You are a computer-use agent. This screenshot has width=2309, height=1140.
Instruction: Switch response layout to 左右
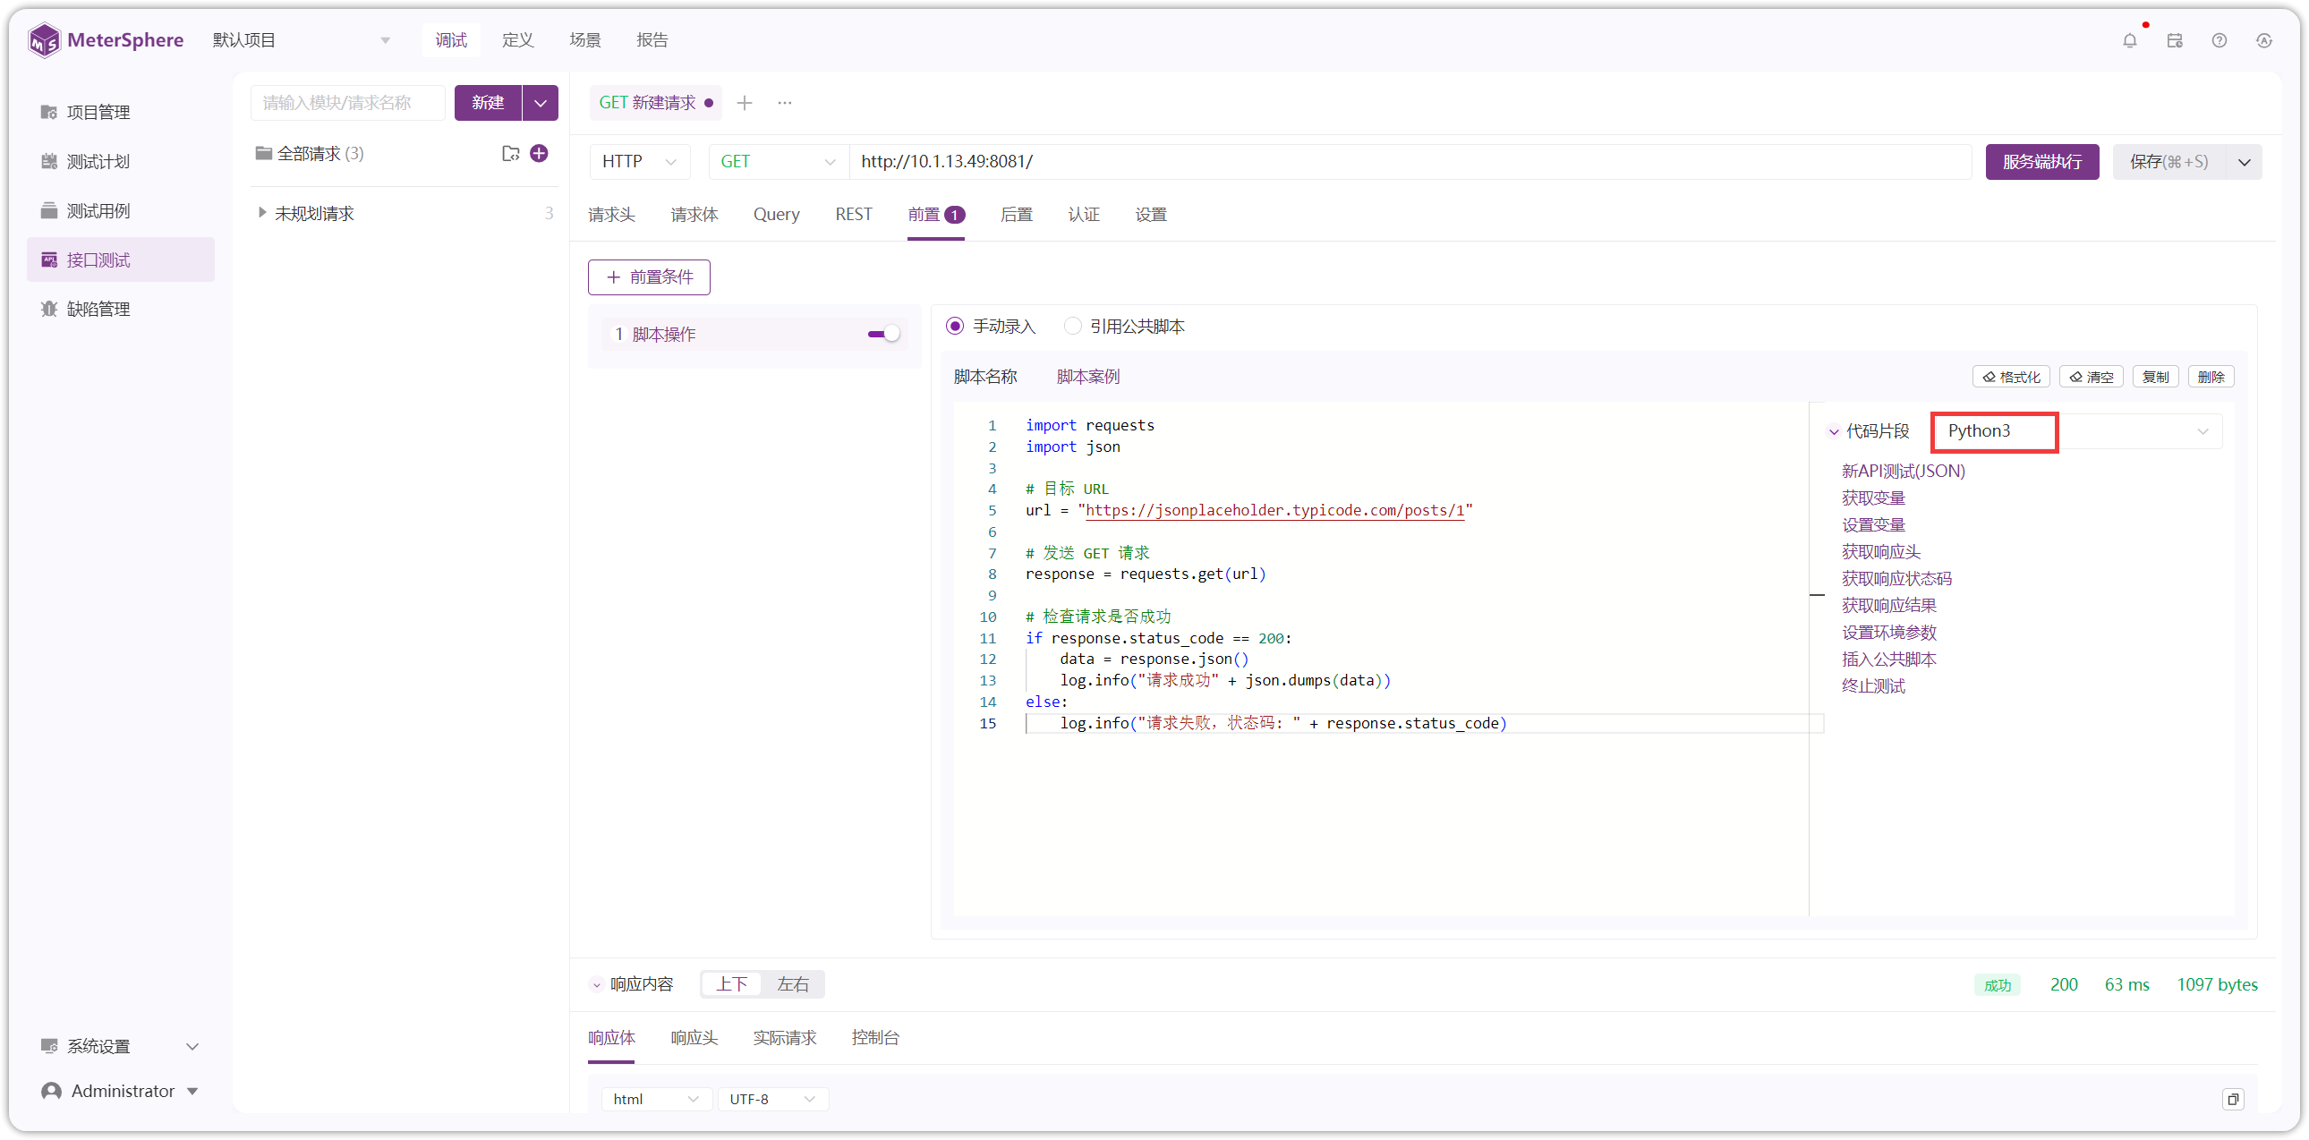[x=792, y=984]
